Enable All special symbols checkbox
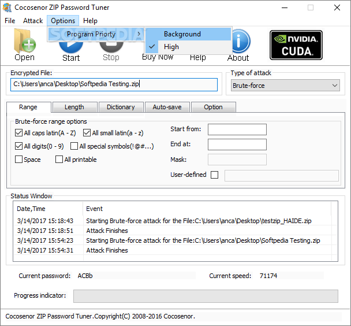 pyautogui.click(x=74, y=146)
